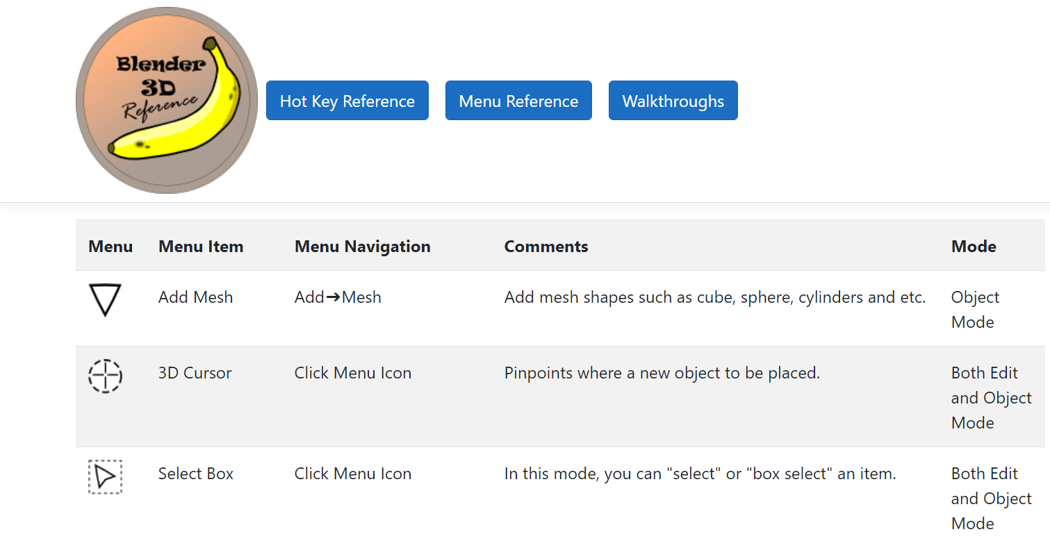Open the Menu Reference page
Screen dimensions: 1050x541
518,101
